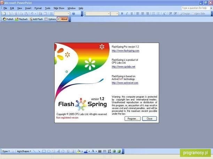Center align text
The width and height of the screenshot is (213, 159).
click(x=142, y=14)
